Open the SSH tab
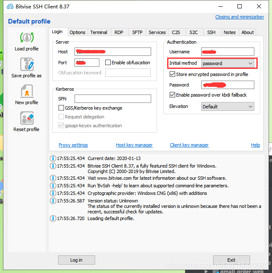Screen dimensions: 272x273 point(211,32)
